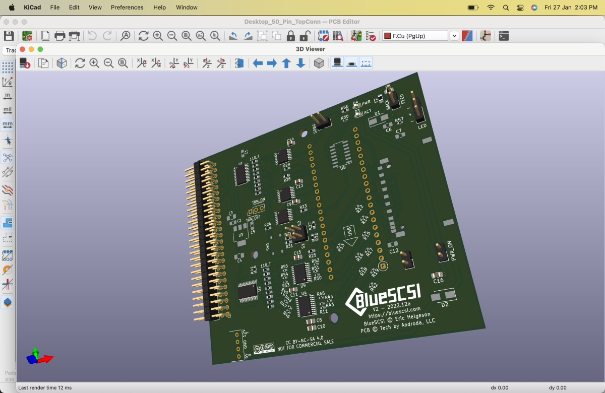
Task: Toggle SMD 3D models visibility
Action: (351, 63)
